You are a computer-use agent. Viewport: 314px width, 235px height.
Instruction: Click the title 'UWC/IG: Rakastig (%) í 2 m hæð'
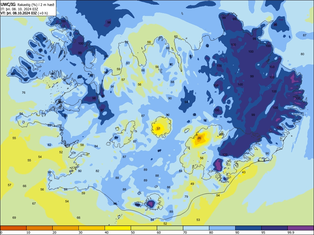[27, 5]
